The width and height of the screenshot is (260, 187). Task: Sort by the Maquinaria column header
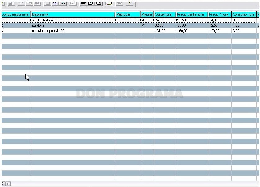point(73,15)
